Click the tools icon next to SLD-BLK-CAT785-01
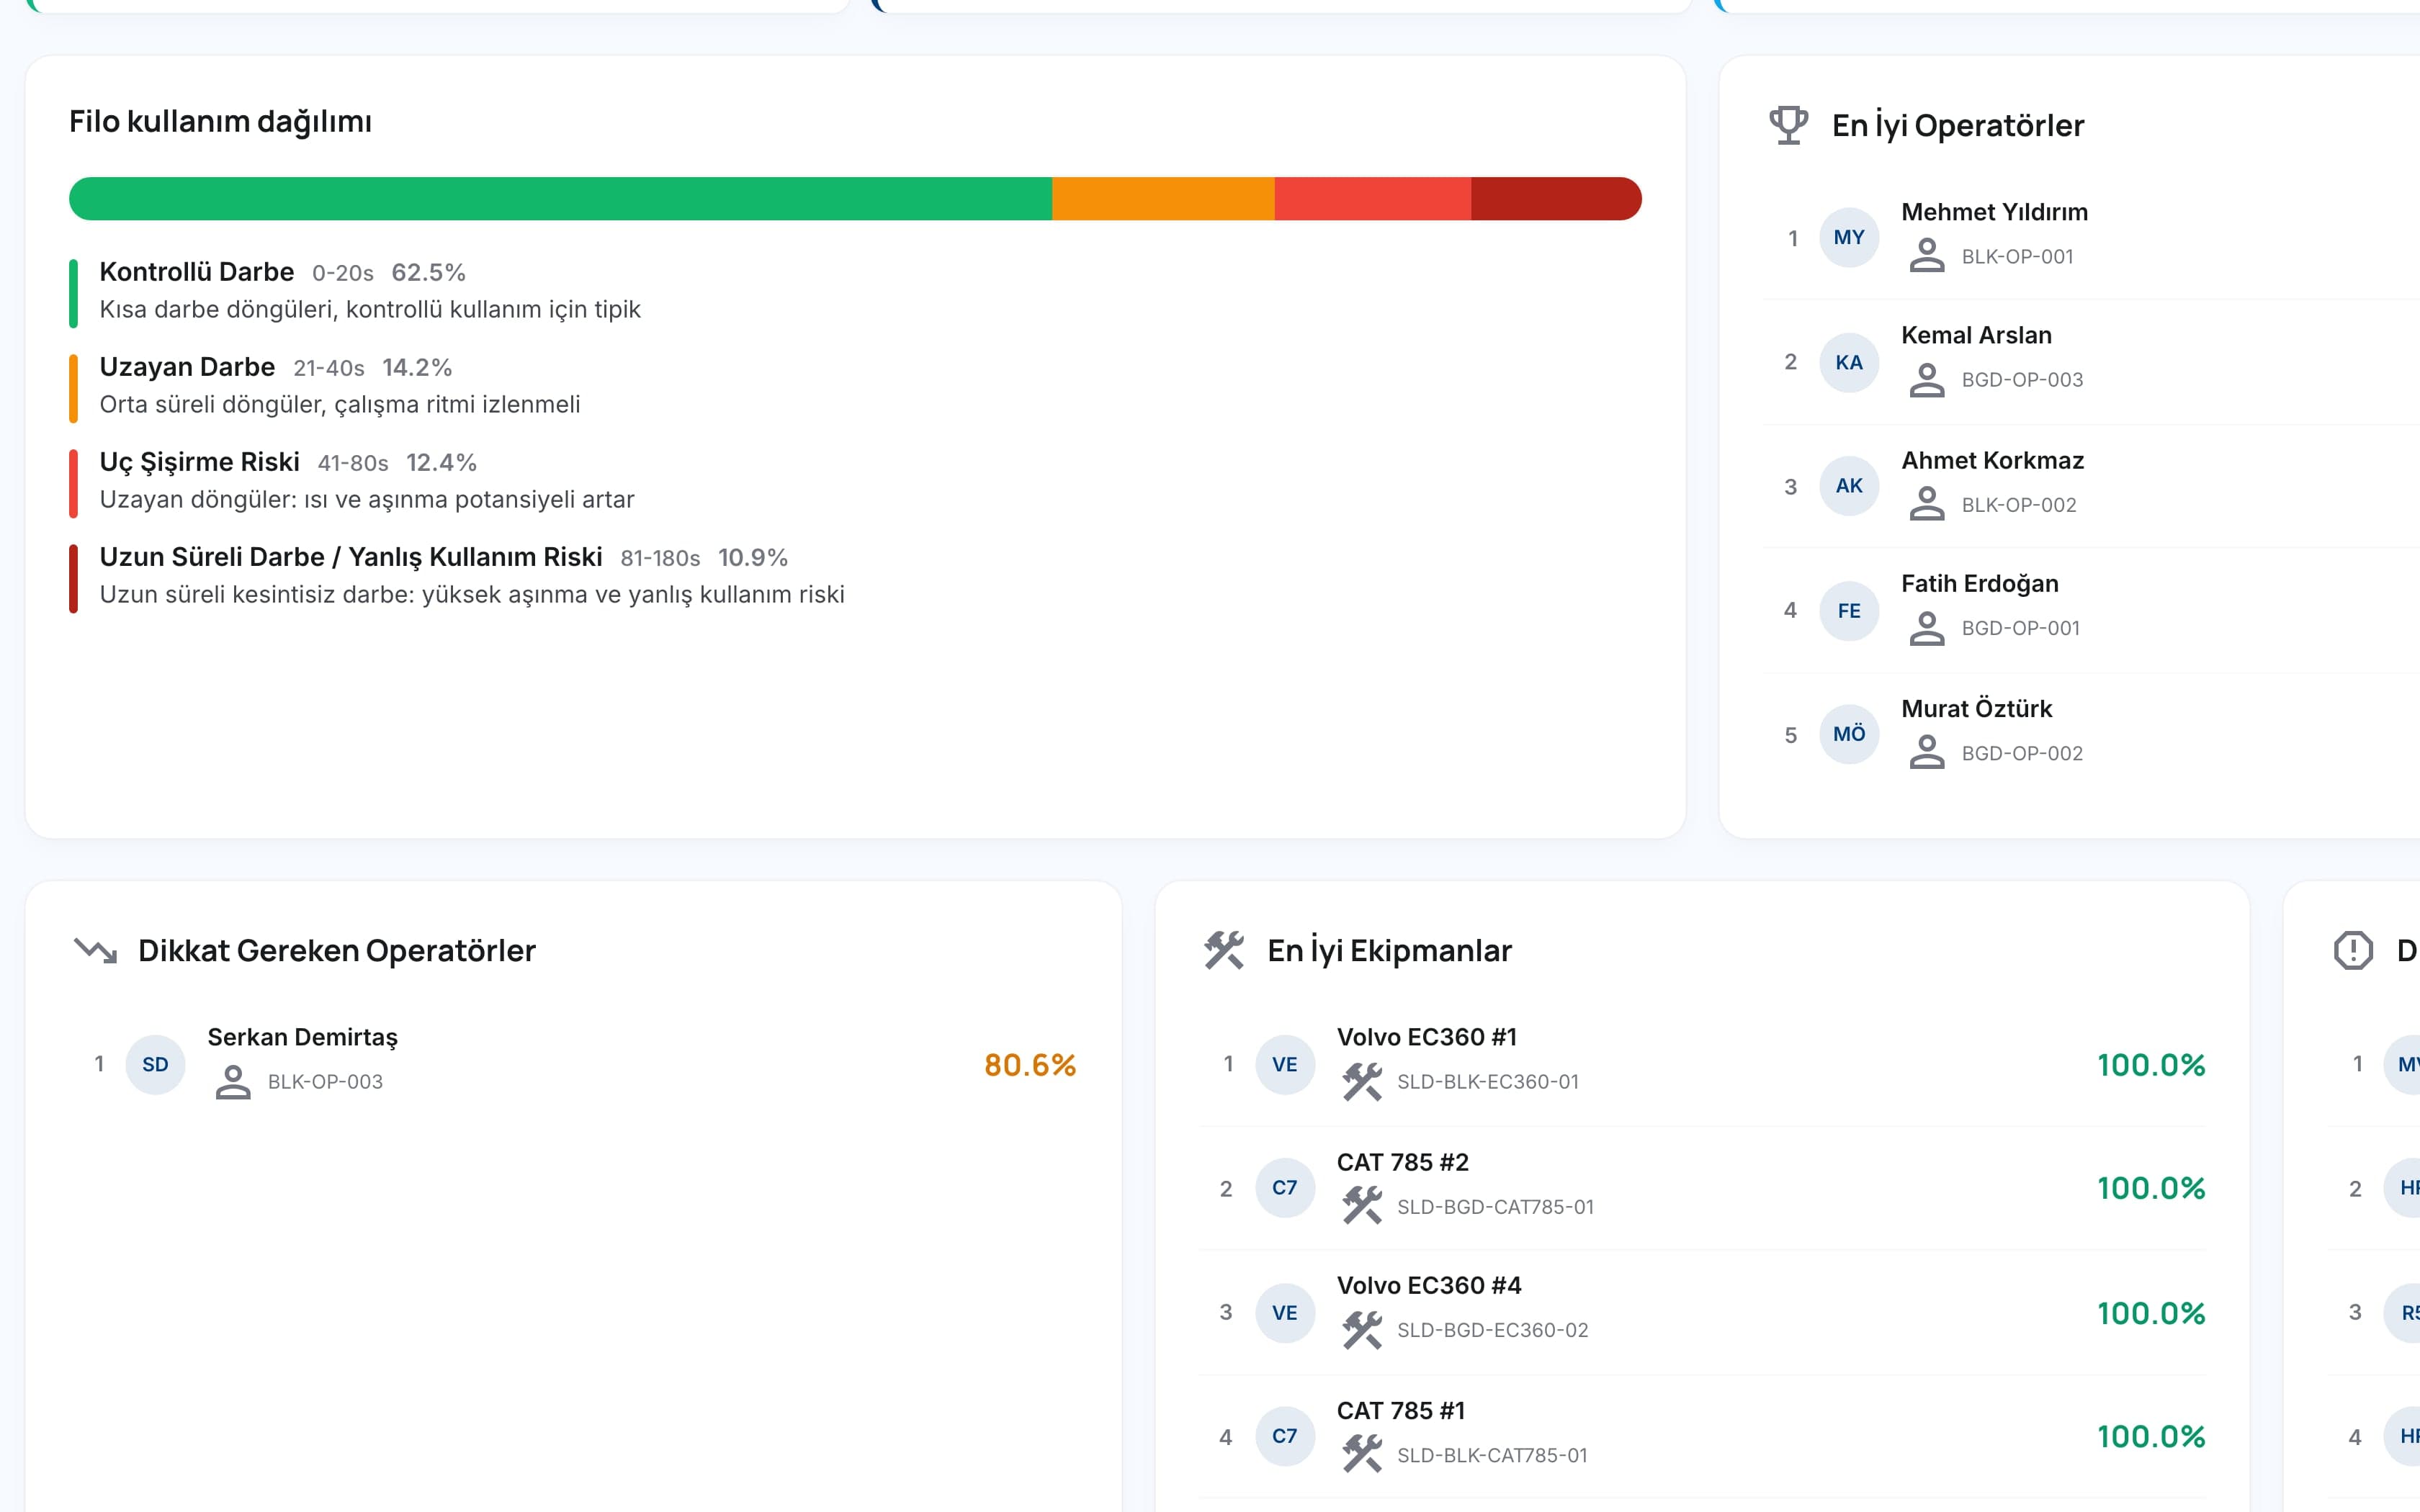2420x1512 pixels. [1362, 1454]
